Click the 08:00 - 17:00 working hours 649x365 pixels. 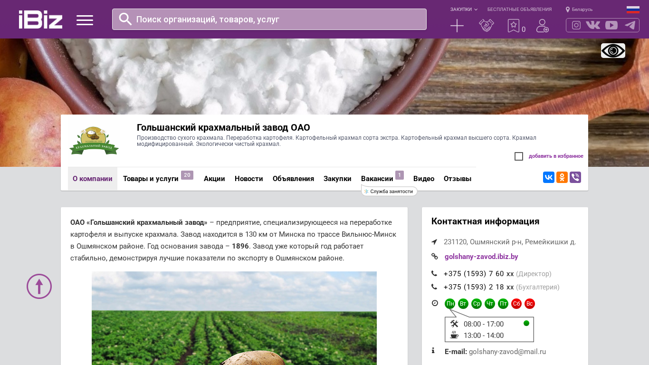(x=484, y=324)
